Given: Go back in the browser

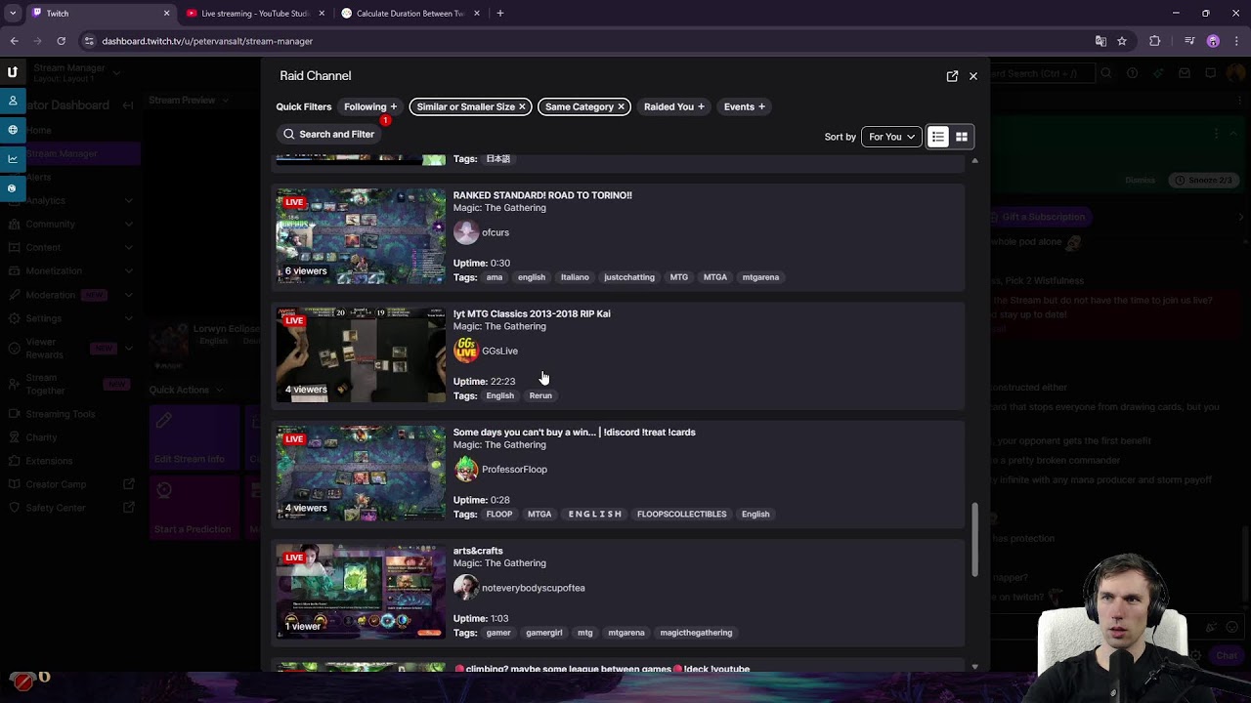Looking at the screenshot, I should (x=14, y=41).
